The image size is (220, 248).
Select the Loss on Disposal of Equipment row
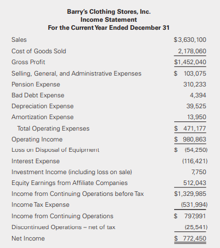point(109,150)
